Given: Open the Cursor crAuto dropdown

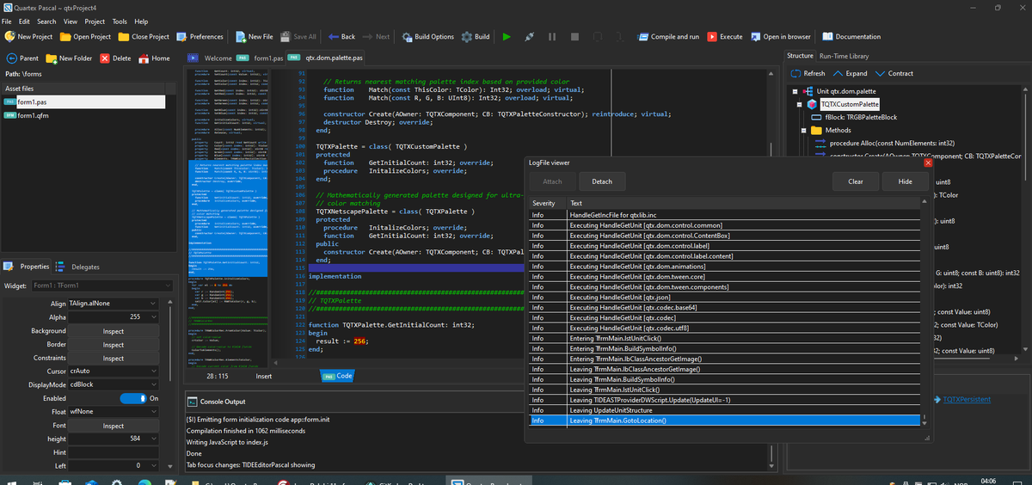Looking at the screenshot, I should point(154,371).
